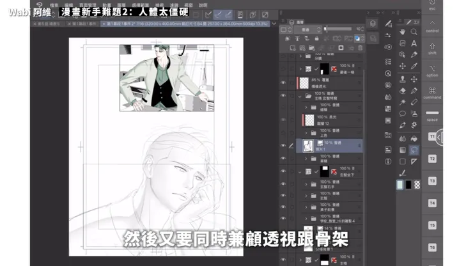This screenshot has height=266, width=473.
Task: Open the Sub tool pen-list icon
Action: [388, 24]
